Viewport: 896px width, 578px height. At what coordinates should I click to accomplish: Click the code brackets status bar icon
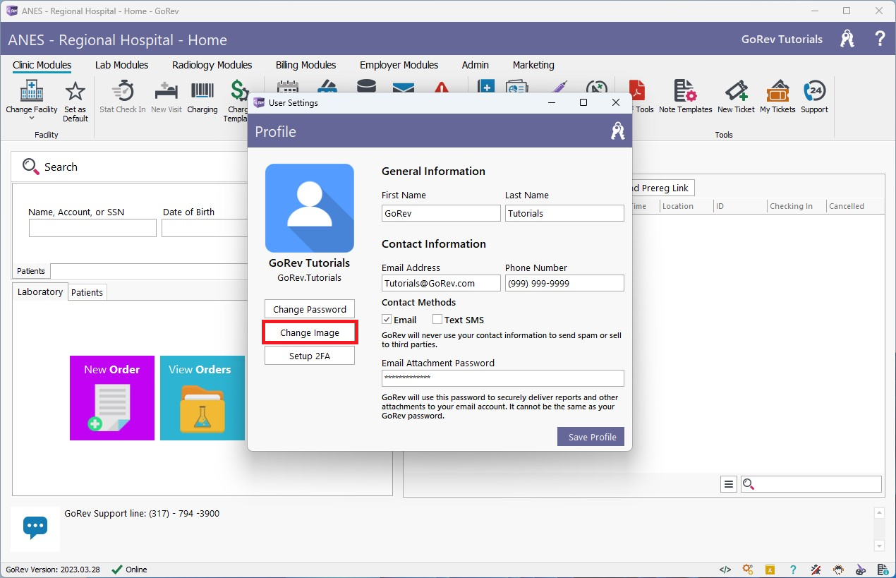pyautogui.click(x=725, y=570)
